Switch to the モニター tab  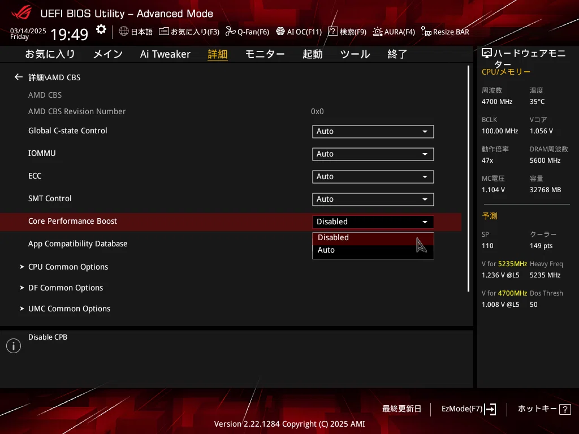(265, 54)
